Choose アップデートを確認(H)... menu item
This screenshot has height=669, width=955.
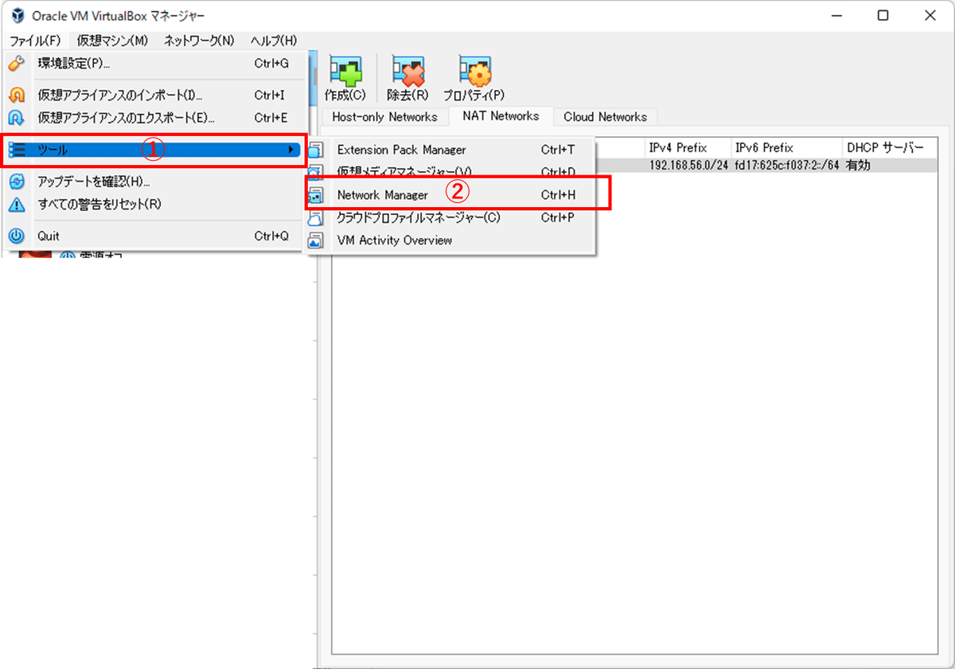[154, 182]
